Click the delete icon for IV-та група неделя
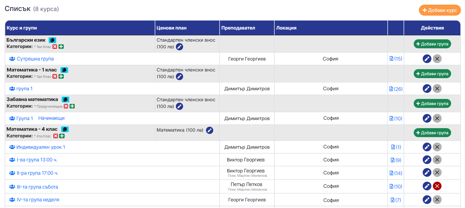Image resolution: width=465 pixels, height=208 pixels. click(x=437, y=200)
